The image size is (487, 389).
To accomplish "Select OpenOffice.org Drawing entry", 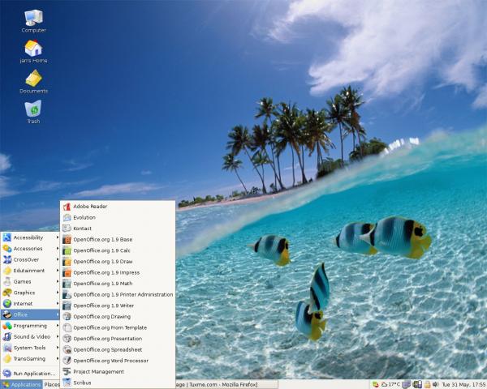I will coord(118,316).
